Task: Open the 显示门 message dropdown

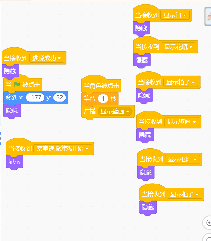Action: coord(175,15)
